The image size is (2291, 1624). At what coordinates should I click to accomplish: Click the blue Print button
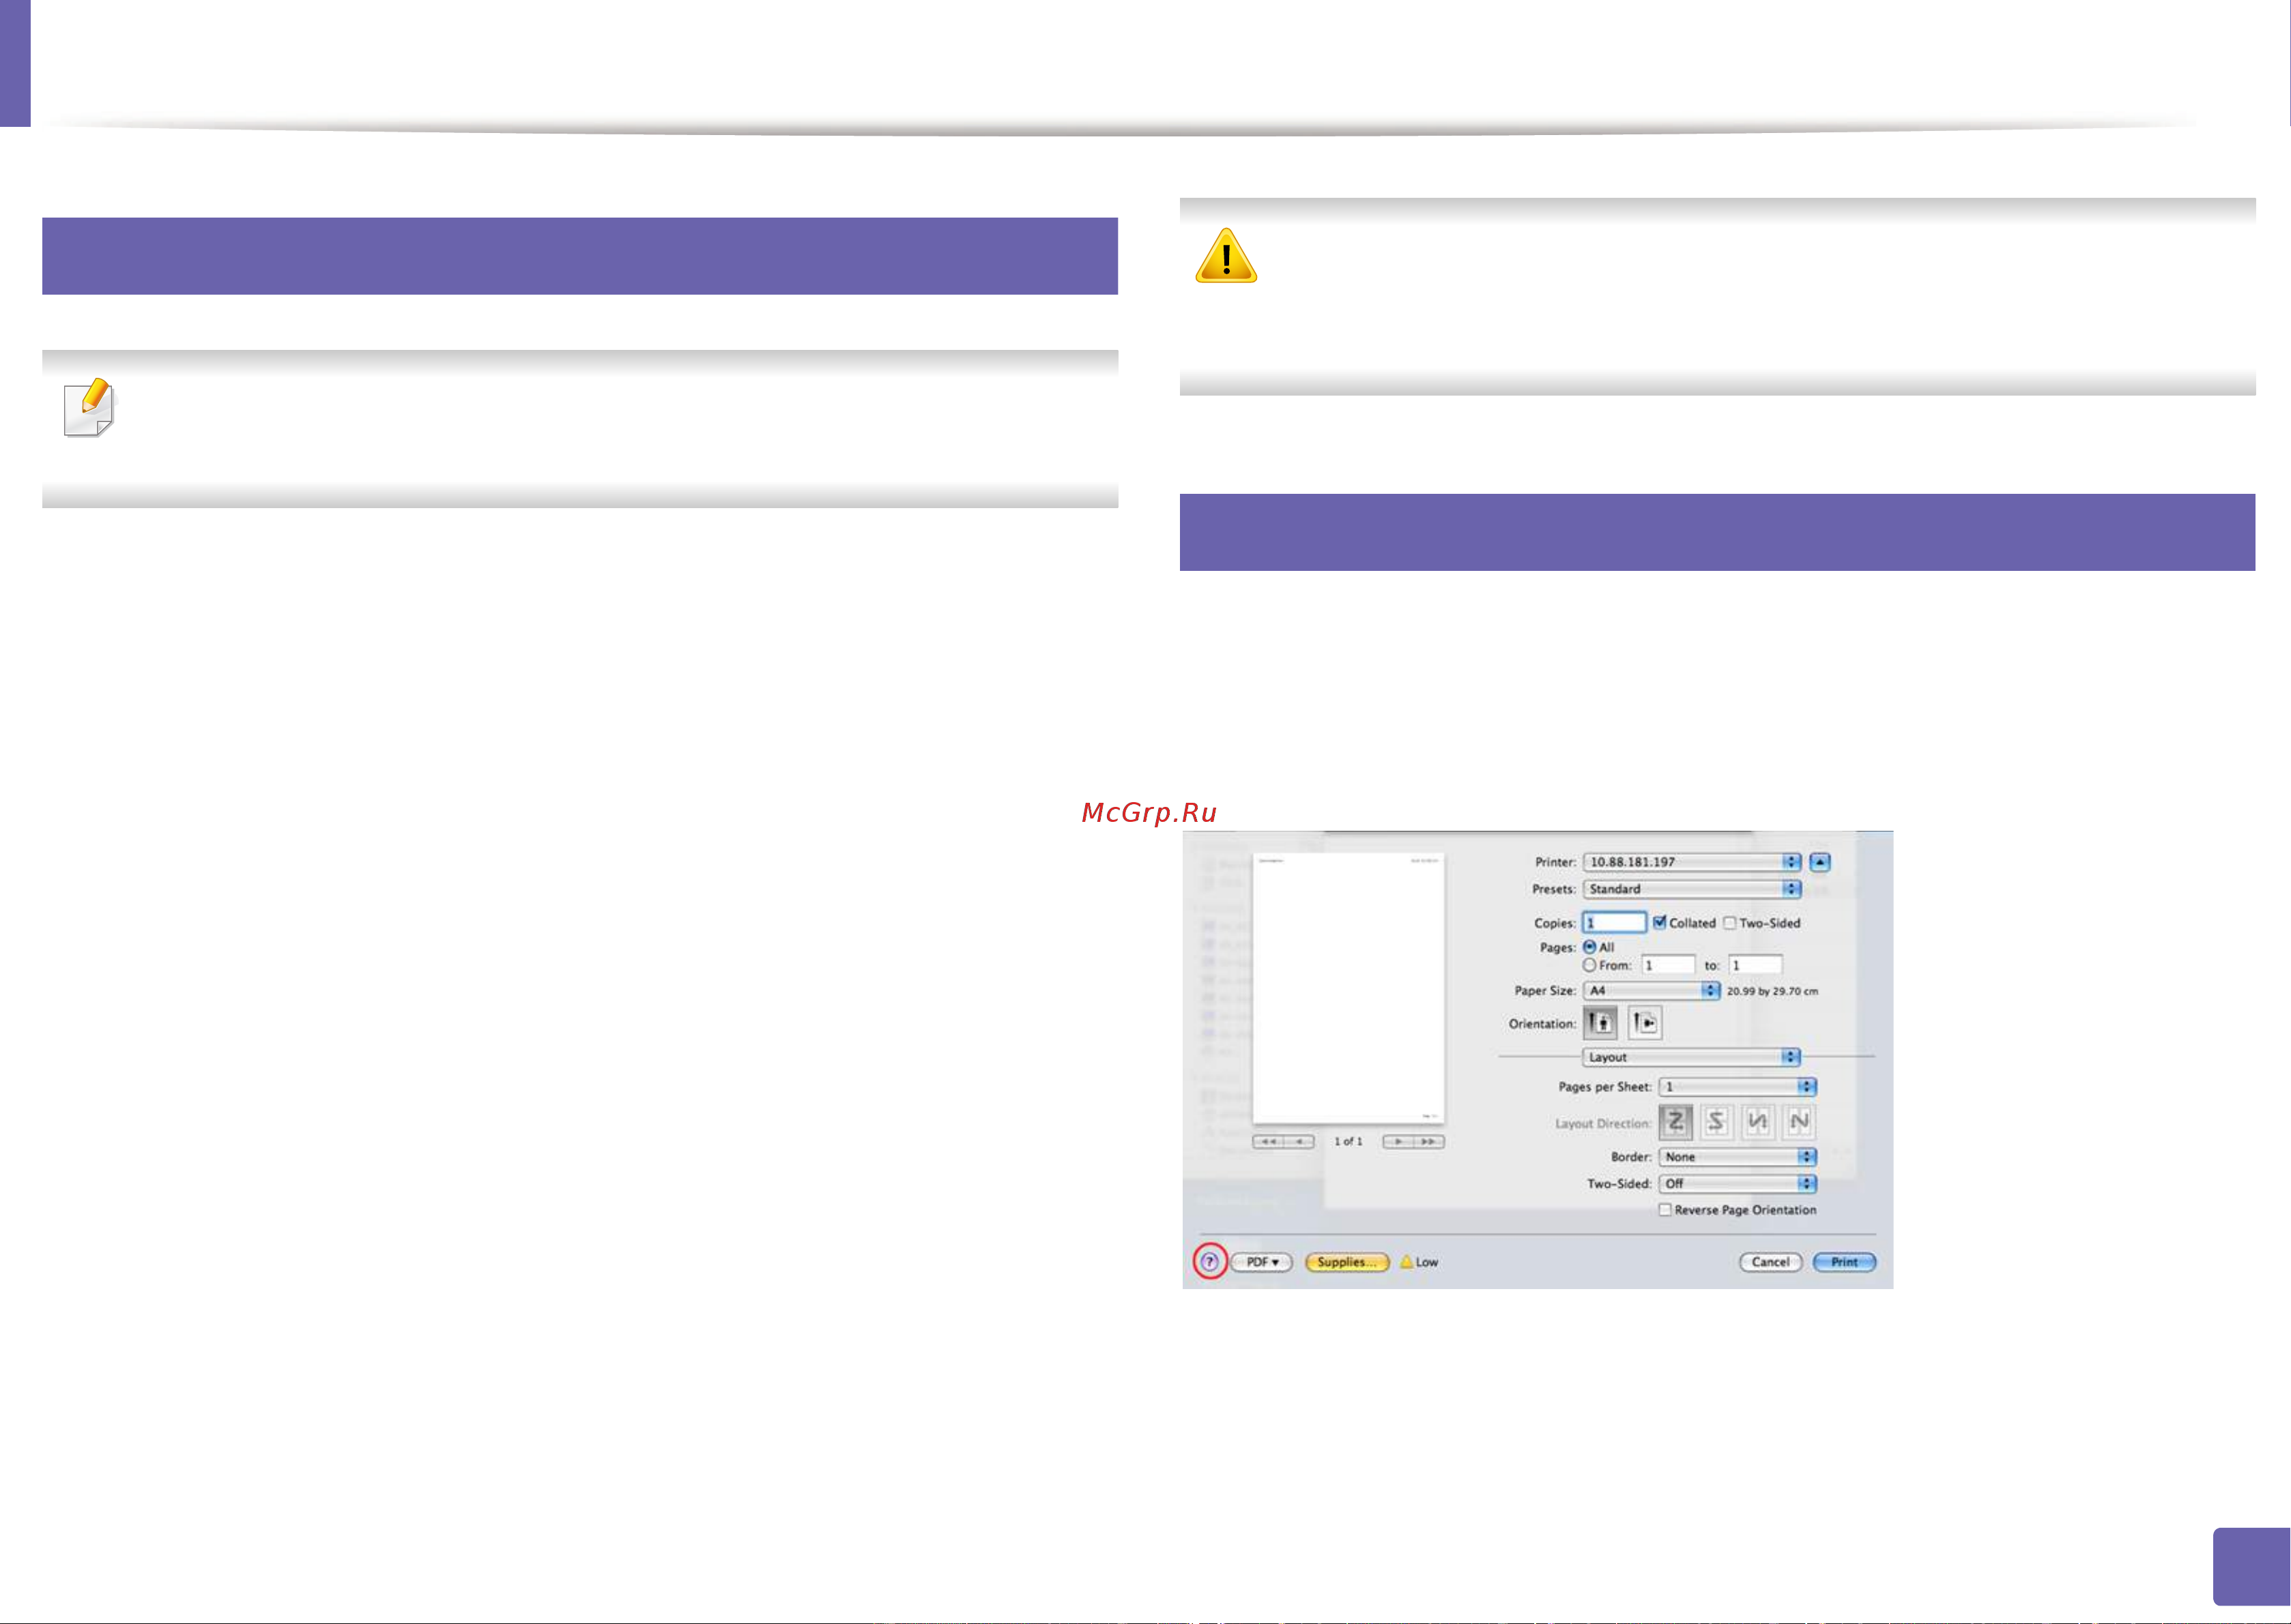[1845, 1262]
